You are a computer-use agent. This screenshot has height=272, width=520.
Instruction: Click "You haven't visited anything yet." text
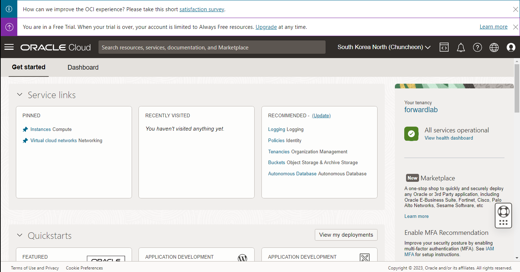point(185,129)
